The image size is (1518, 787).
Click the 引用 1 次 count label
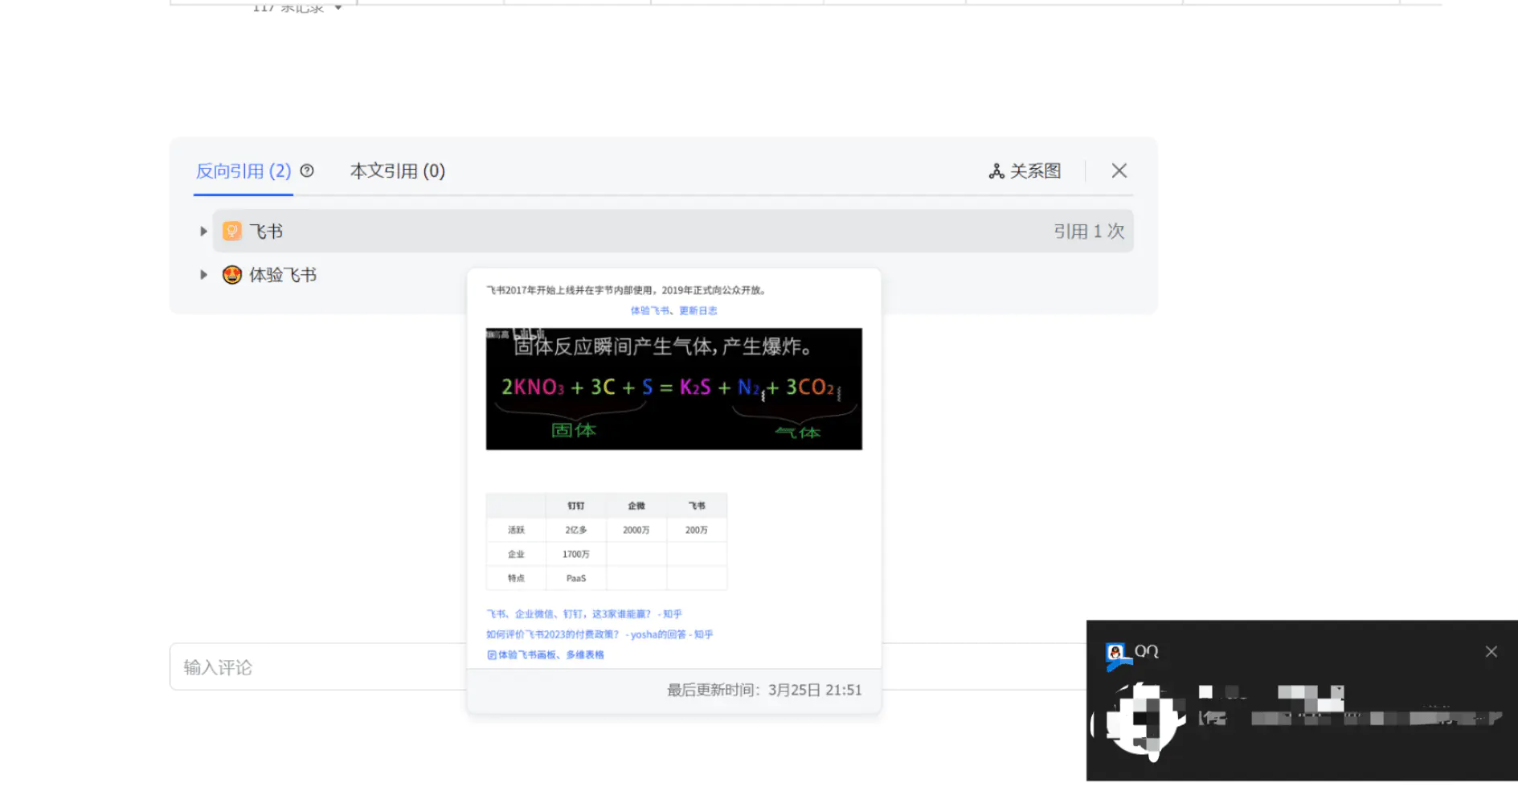[1089, 232]
